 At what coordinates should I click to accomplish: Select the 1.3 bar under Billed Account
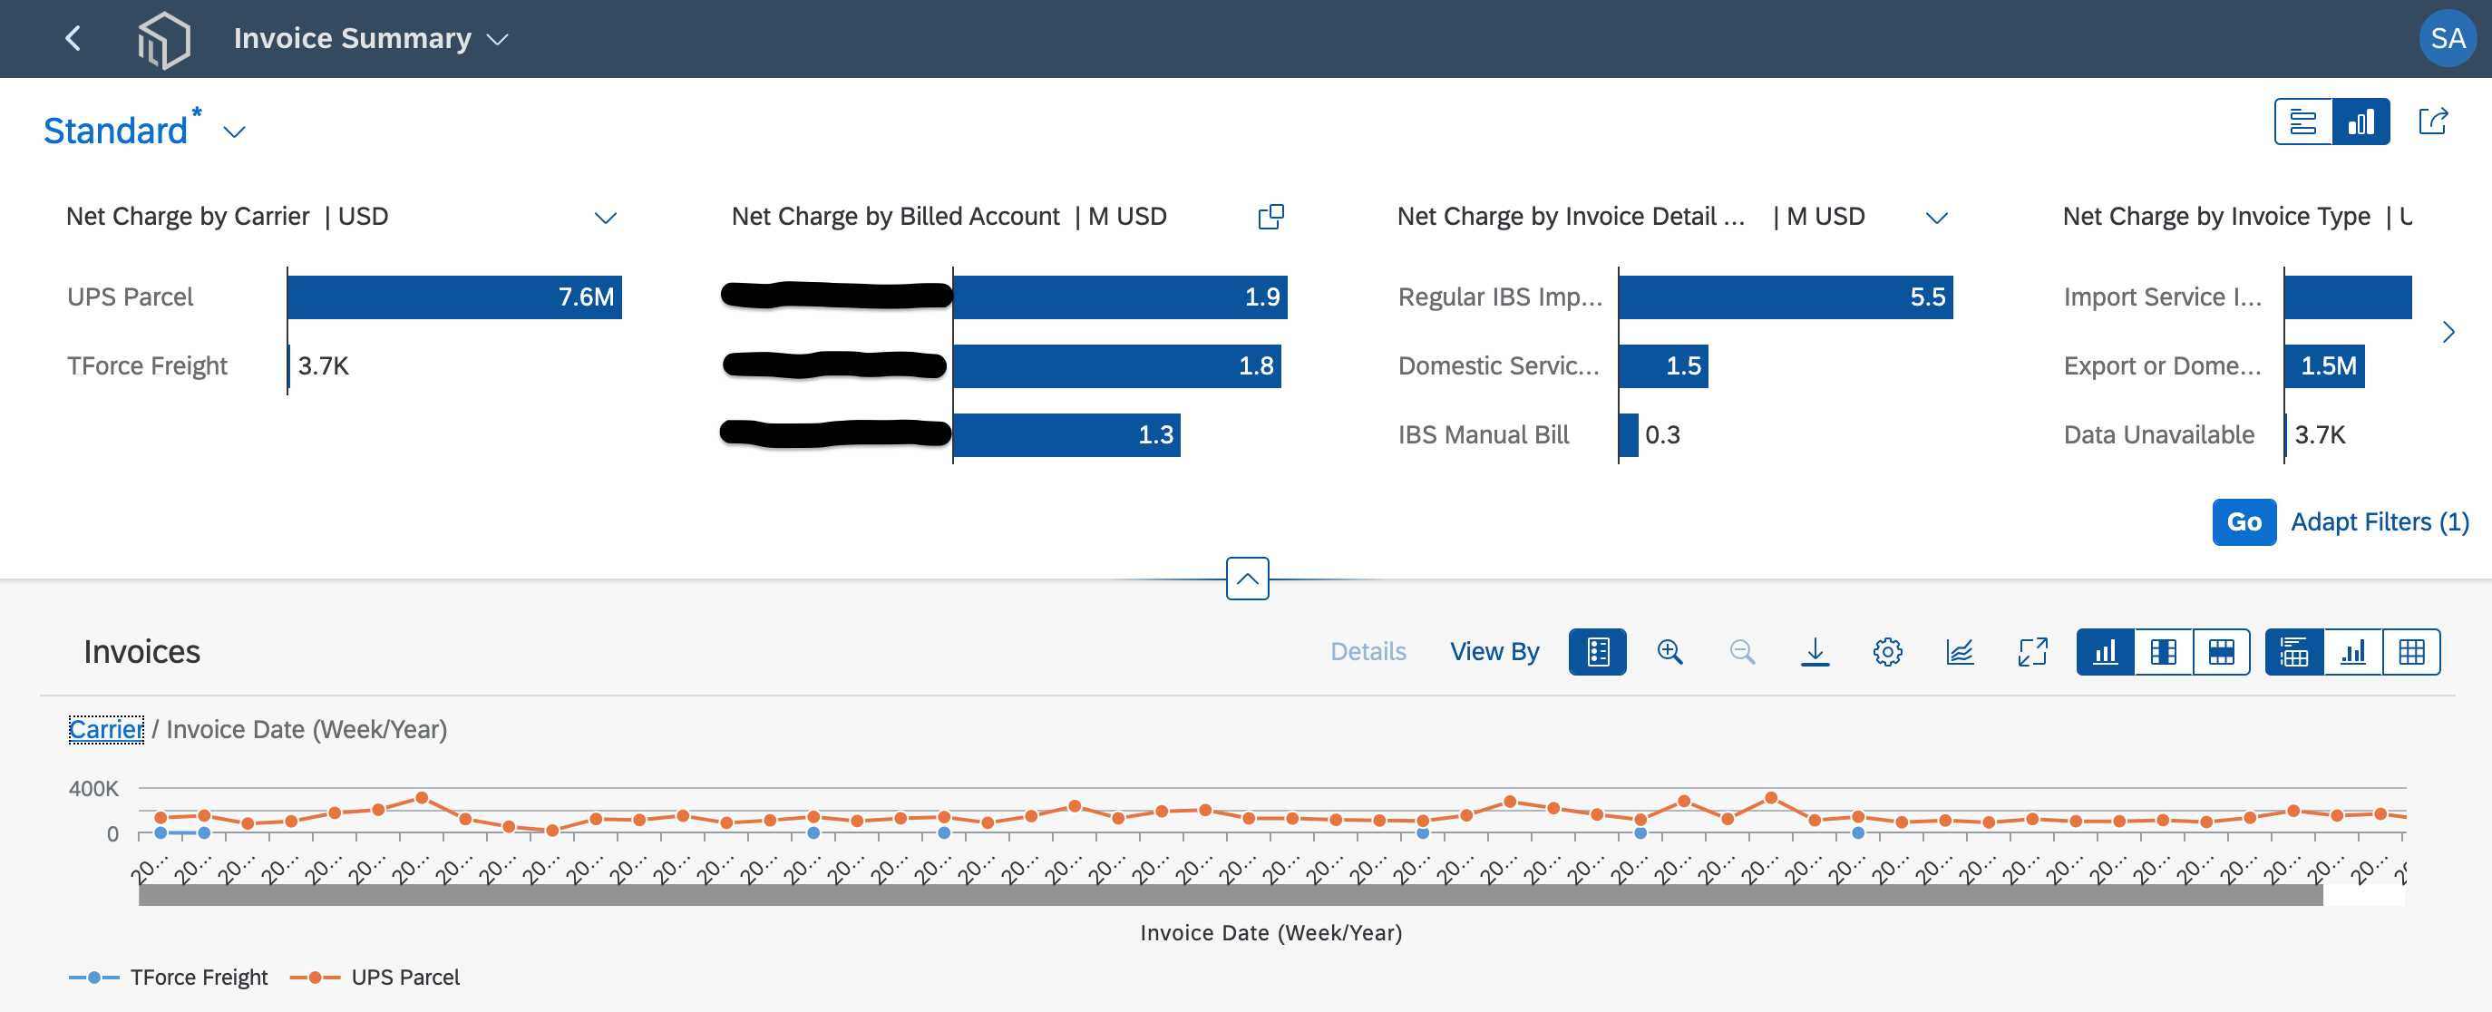pos(1067,434)
